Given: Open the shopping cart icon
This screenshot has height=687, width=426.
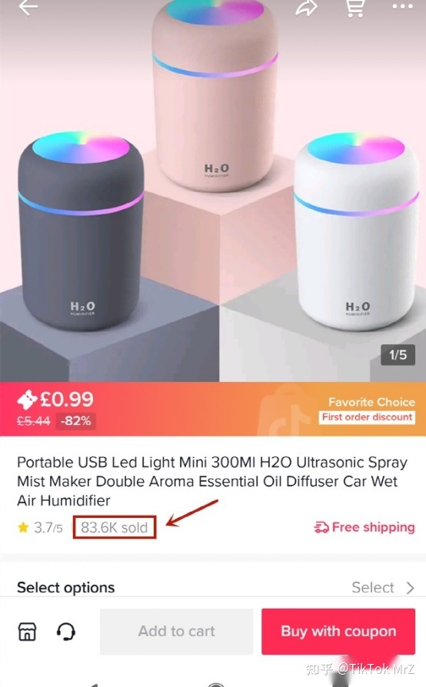Looking at the screenshot, I should click(x=355, y=8).
